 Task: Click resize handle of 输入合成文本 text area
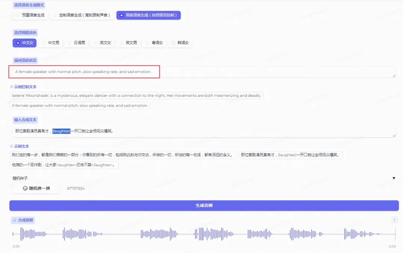(394, 136)
